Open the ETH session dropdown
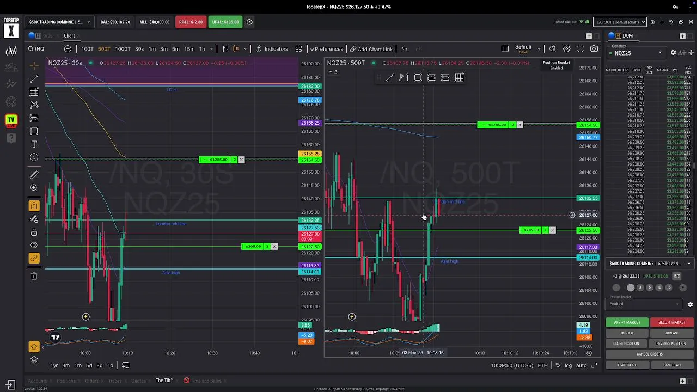 [543, 365]
